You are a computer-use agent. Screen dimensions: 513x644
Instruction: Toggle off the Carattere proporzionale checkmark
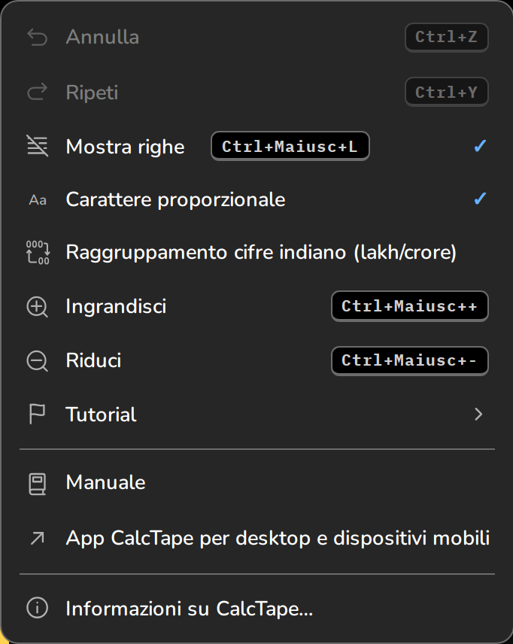480,199
